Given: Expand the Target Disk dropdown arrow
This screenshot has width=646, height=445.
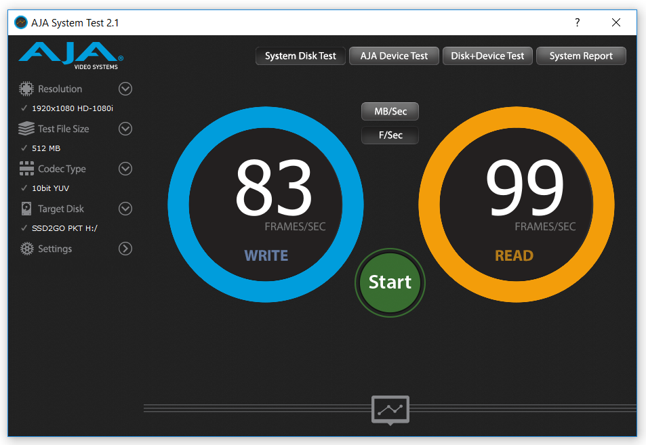Looking at the screenshot, I should (125, 209).
